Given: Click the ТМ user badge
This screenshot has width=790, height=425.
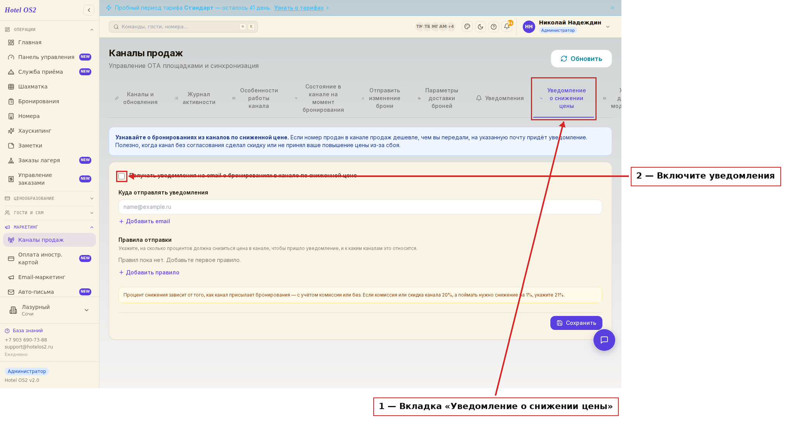Looking at the screenshot, I should [x=419, y=27].
